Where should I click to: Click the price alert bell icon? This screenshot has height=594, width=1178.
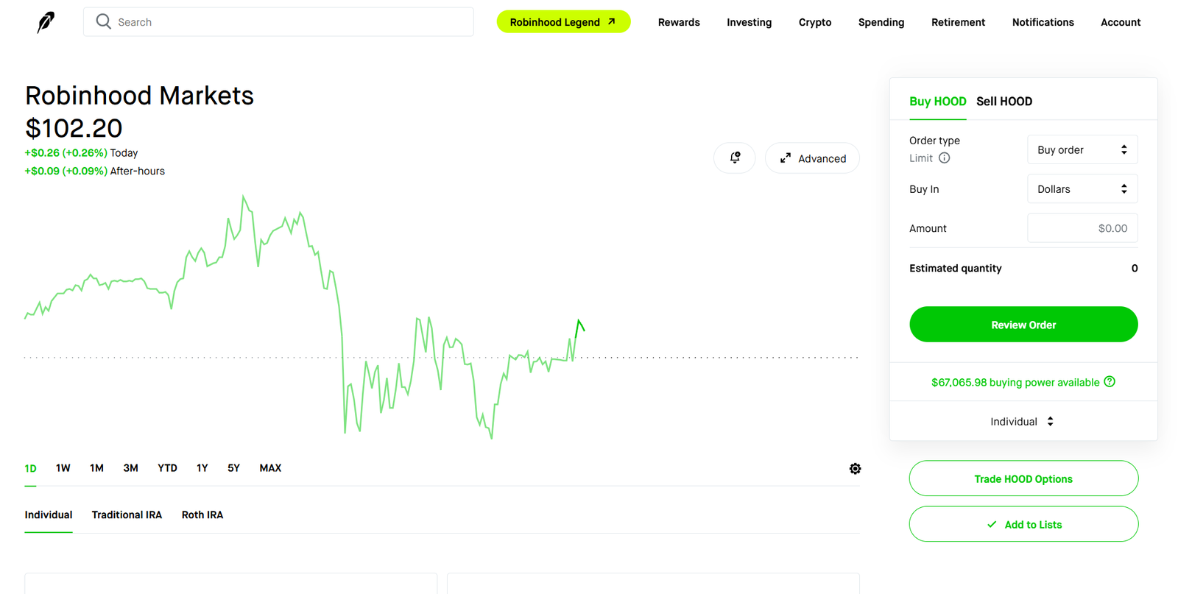click(735, 158)
